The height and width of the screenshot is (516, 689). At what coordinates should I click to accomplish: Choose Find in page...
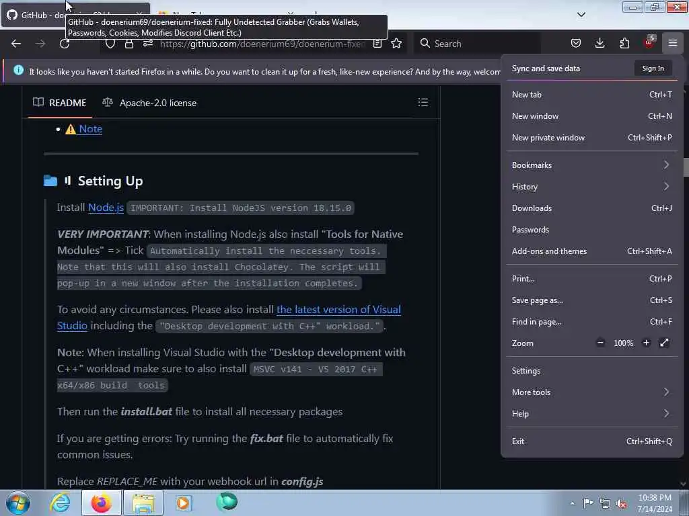coord(591,322)
